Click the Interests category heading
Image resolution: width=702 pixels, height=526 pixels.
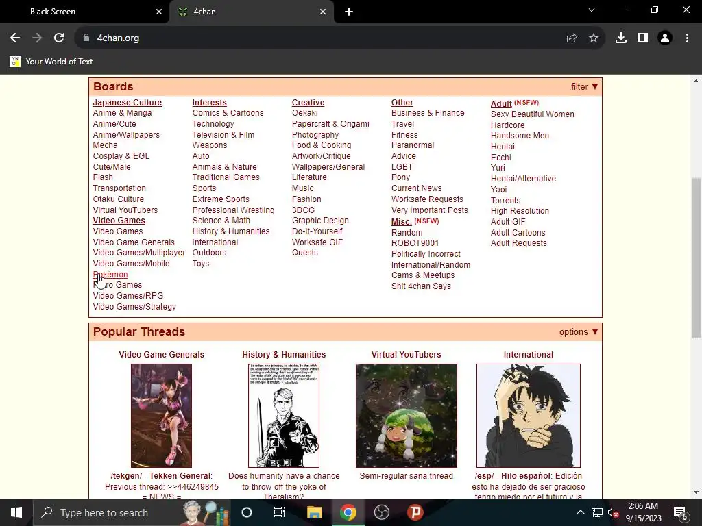click(210, 103)
